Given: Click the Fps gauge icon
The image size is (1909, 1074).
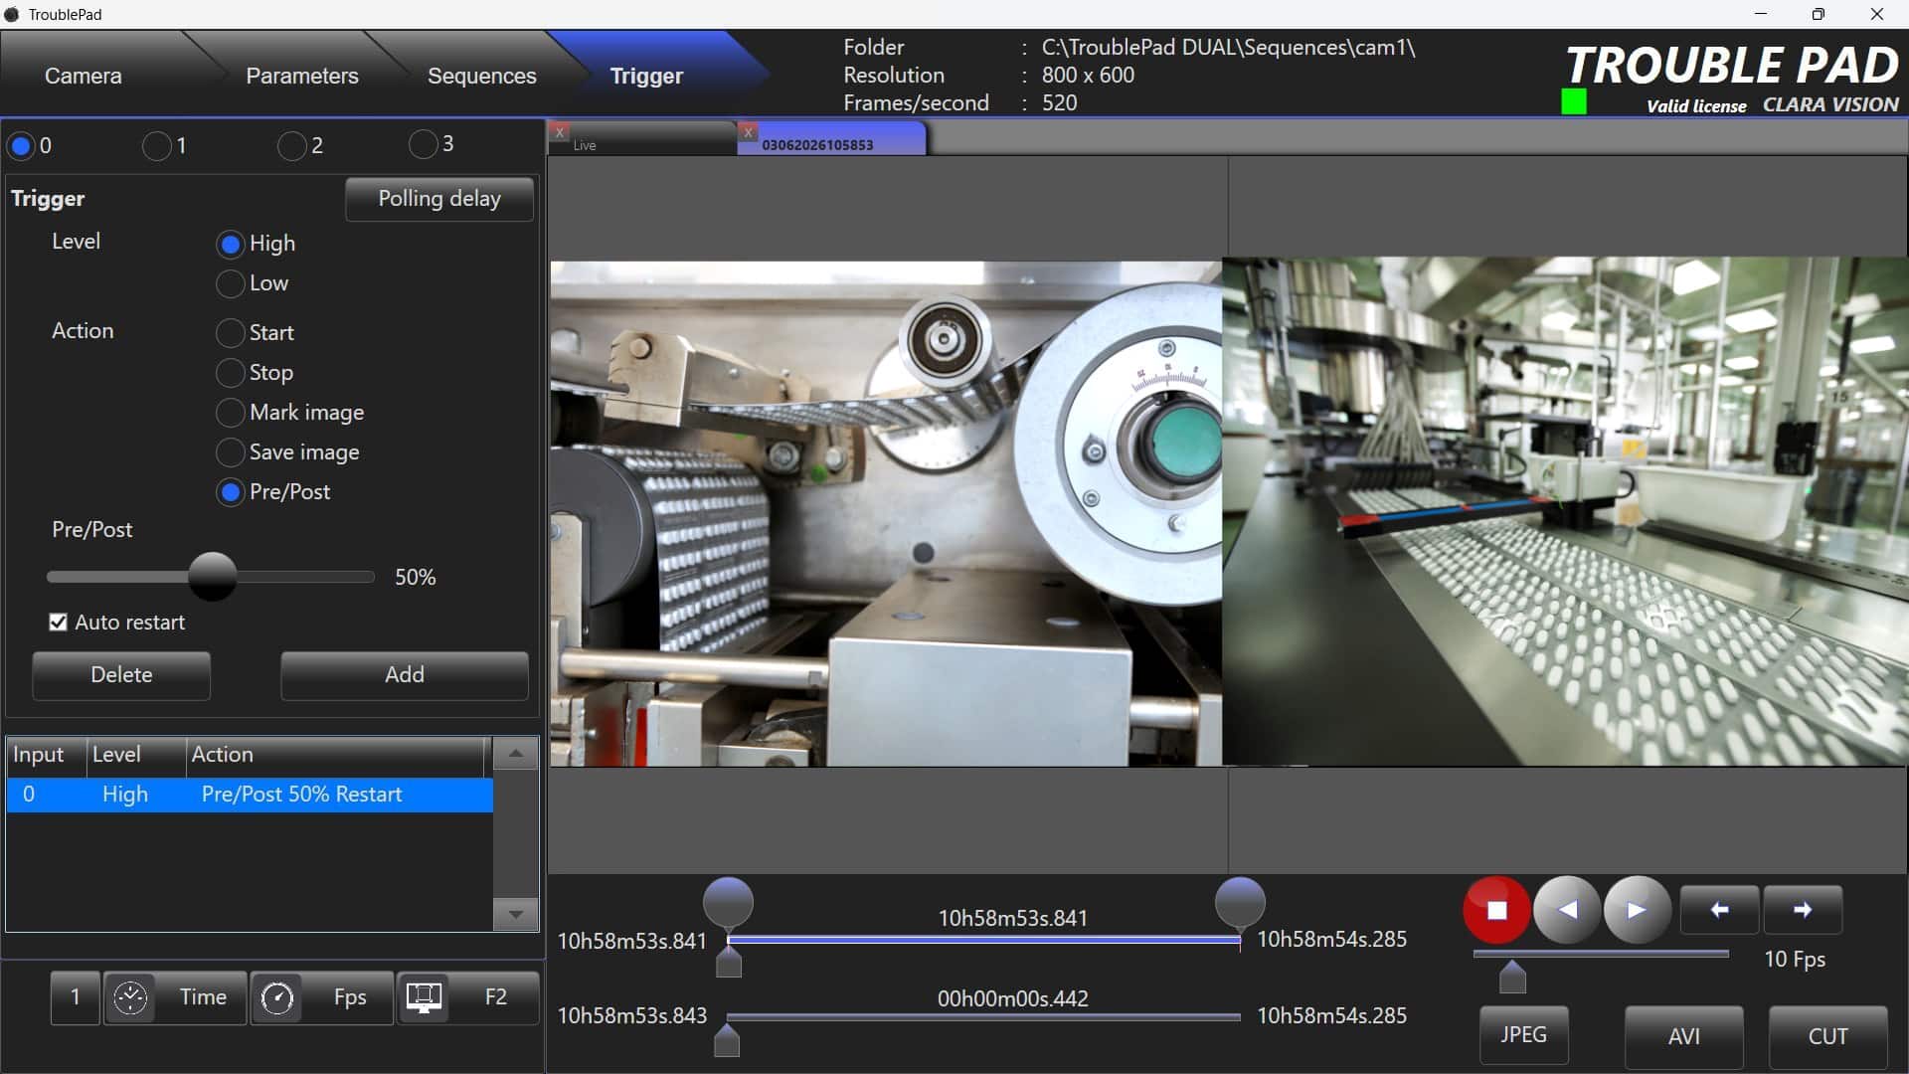Looking at the screenshot, I should [277, 997].
